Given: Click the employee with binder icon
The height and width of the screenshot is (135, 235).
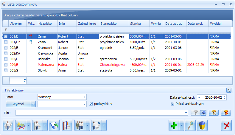Looking at the screenshot, I should coord(38,125).
